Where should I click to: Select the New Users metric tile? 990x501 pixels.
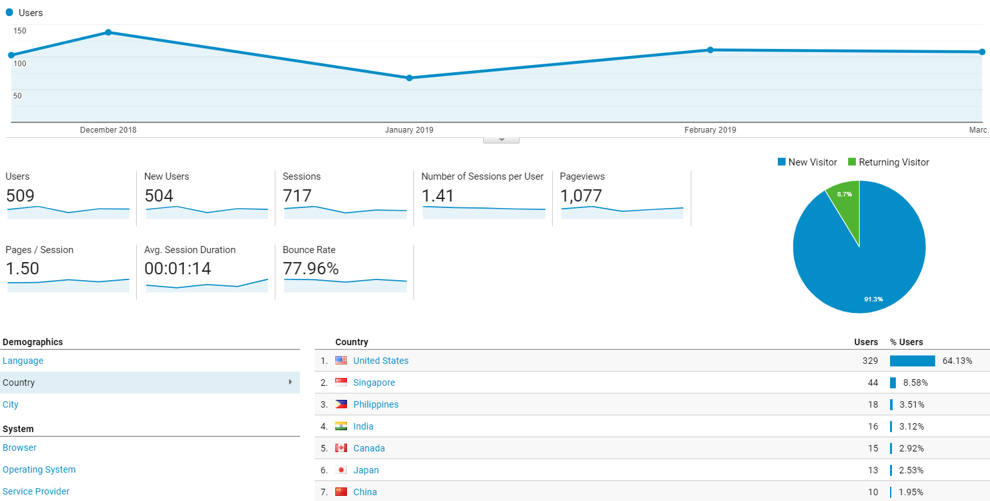pyautogui.click(x=207, y=198)
